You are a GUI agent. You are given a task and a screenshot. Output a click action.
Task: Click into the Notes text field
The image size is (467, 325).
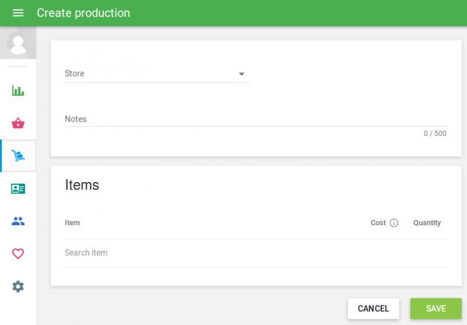254,119
